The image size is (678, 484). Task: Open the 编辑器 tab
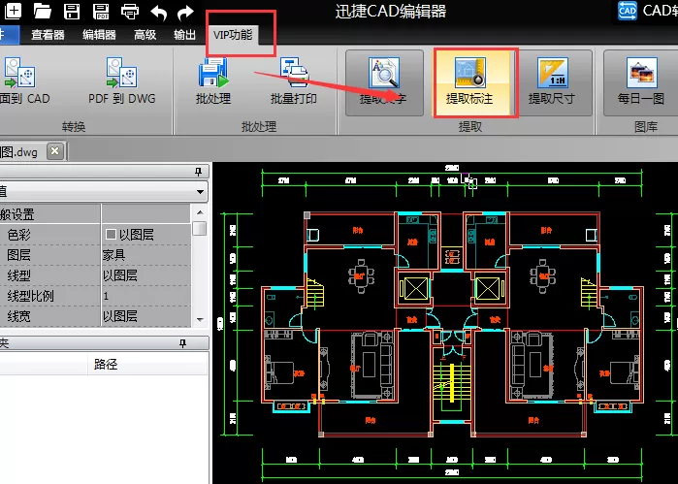pyautogui.click(x=99, y=35)
